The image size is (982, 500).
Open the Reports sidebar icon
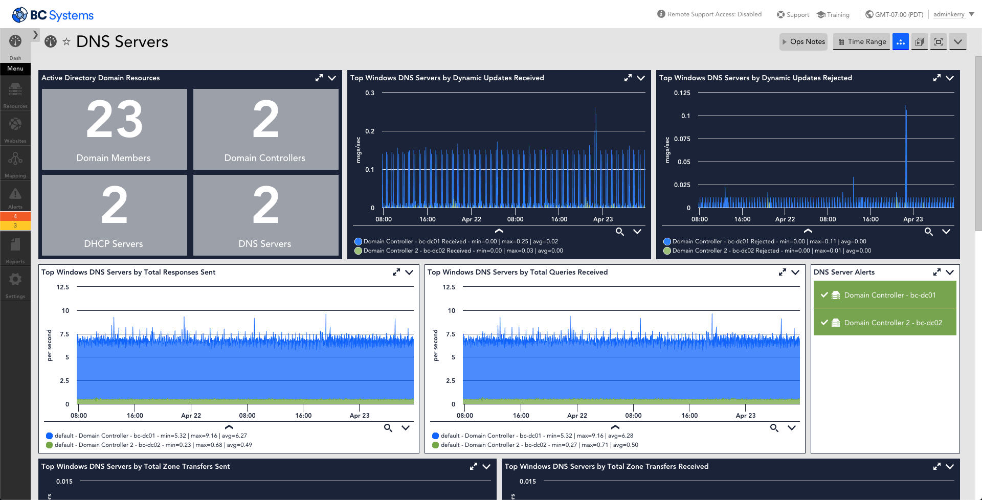(x=15, y=248)
